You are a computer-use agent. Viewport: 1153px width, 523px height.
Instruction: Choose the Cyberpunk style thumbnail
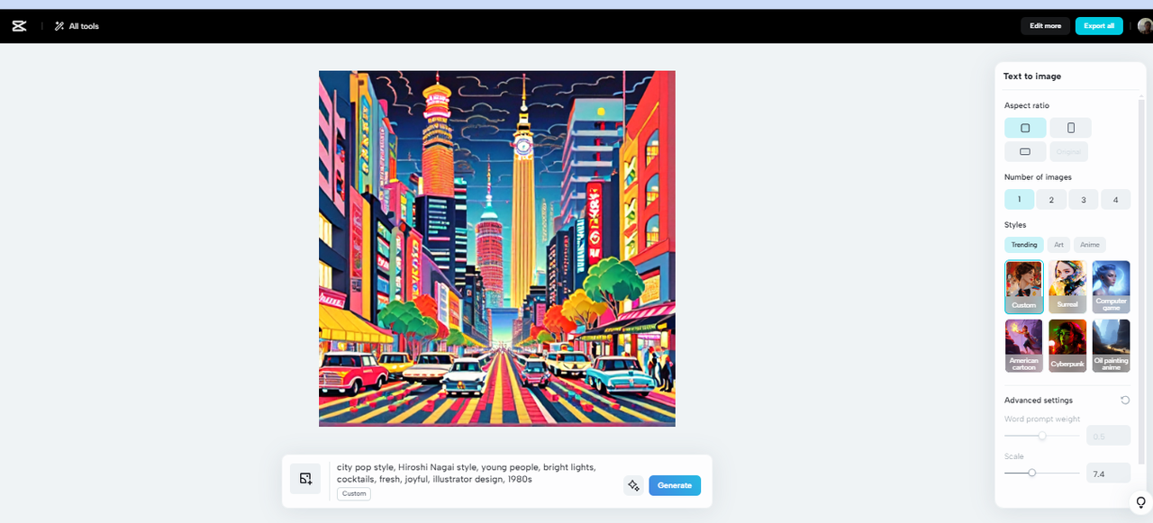pos(1067,346)
